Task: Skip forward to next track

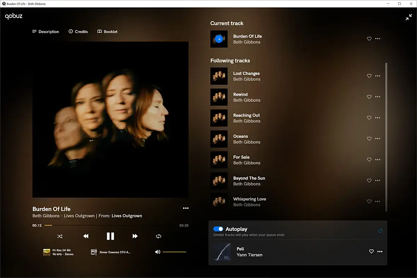Action: [x=135, y=236]
